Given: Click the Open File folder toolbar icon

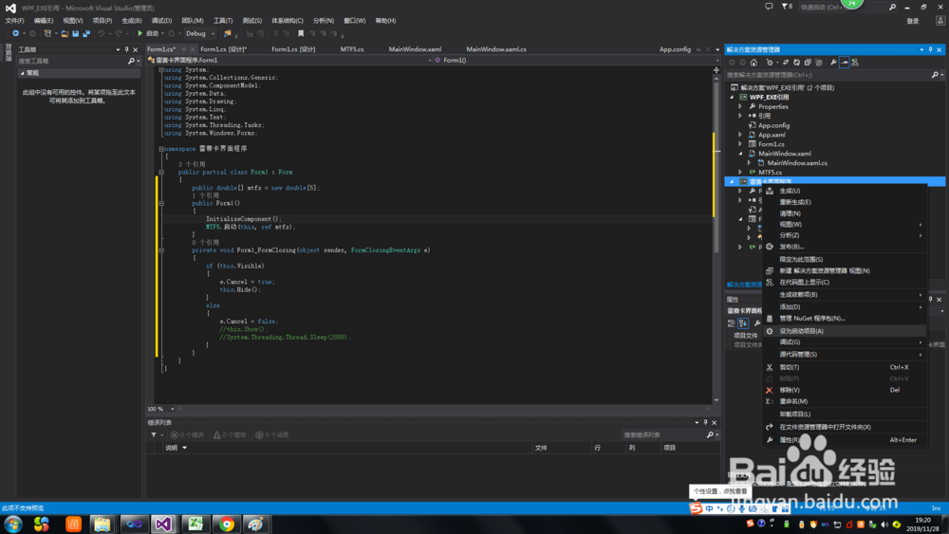Looking at the screenshot, I should pyautogui.click(x=65, y=34).
